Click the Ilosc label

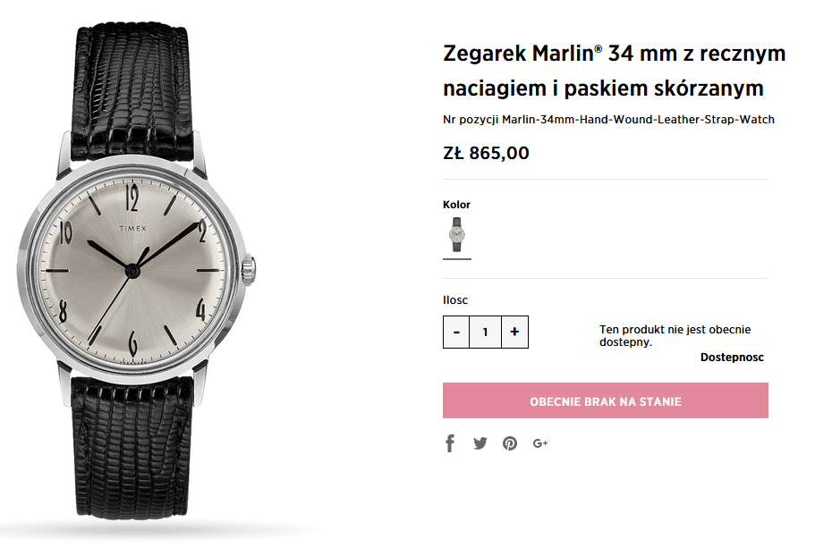click(455, 300)
